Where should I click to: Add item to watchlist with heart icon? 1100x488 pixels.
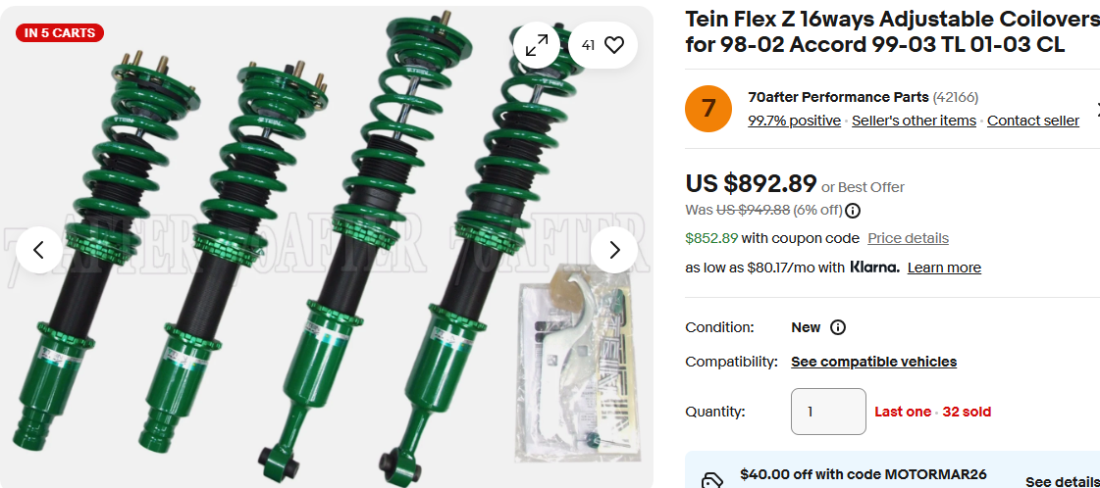(x=602, y=45)
